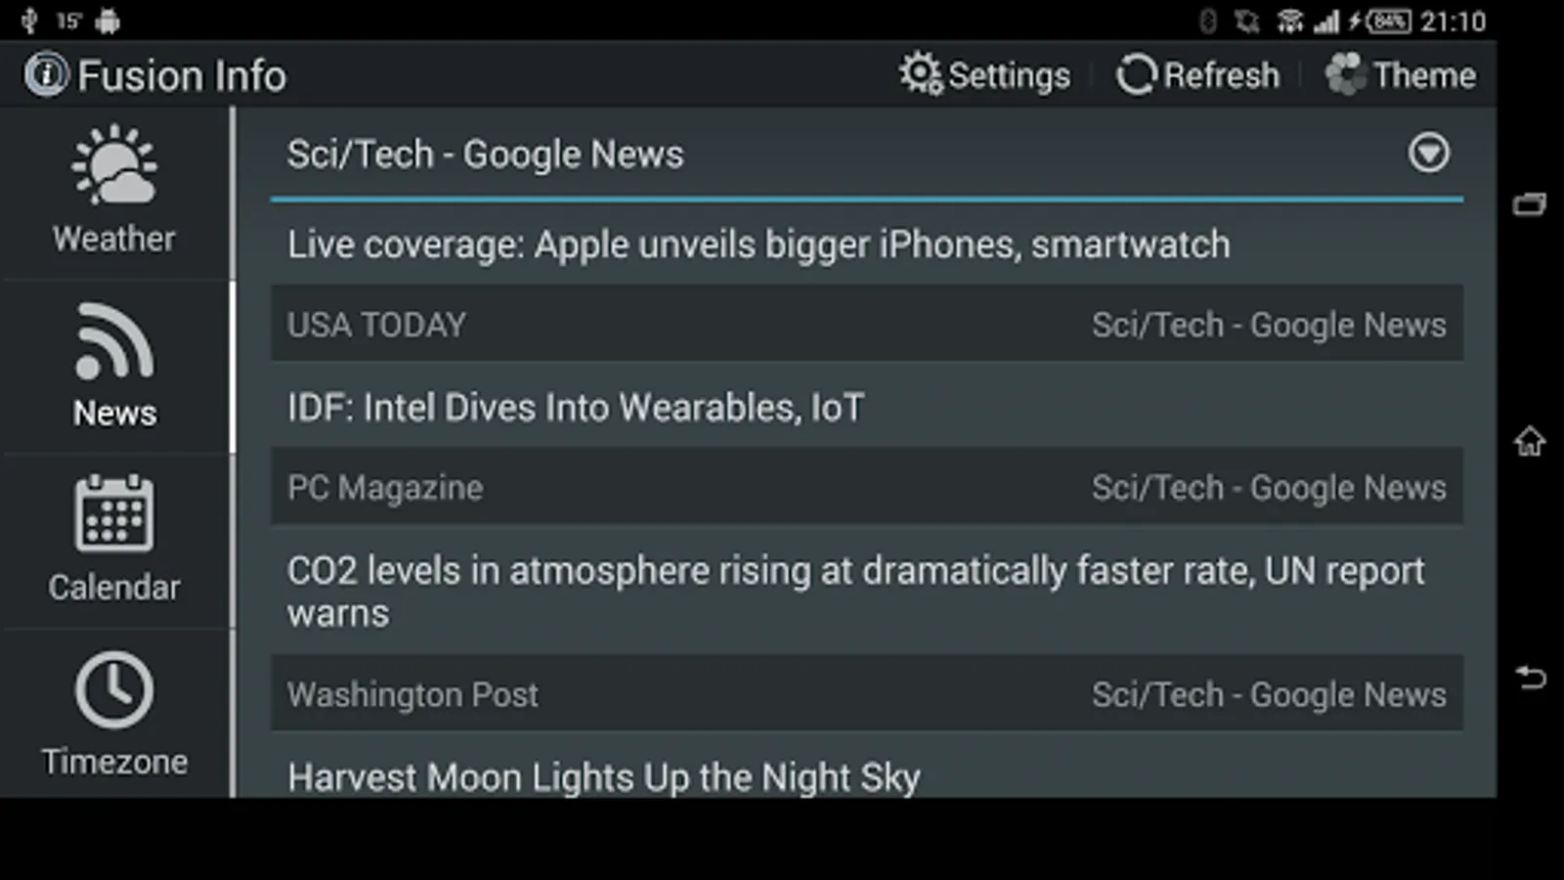Viewport: 1564px width, 880px height.
Task: Tap the PC Magazine source row
Action: pos(867,487)
